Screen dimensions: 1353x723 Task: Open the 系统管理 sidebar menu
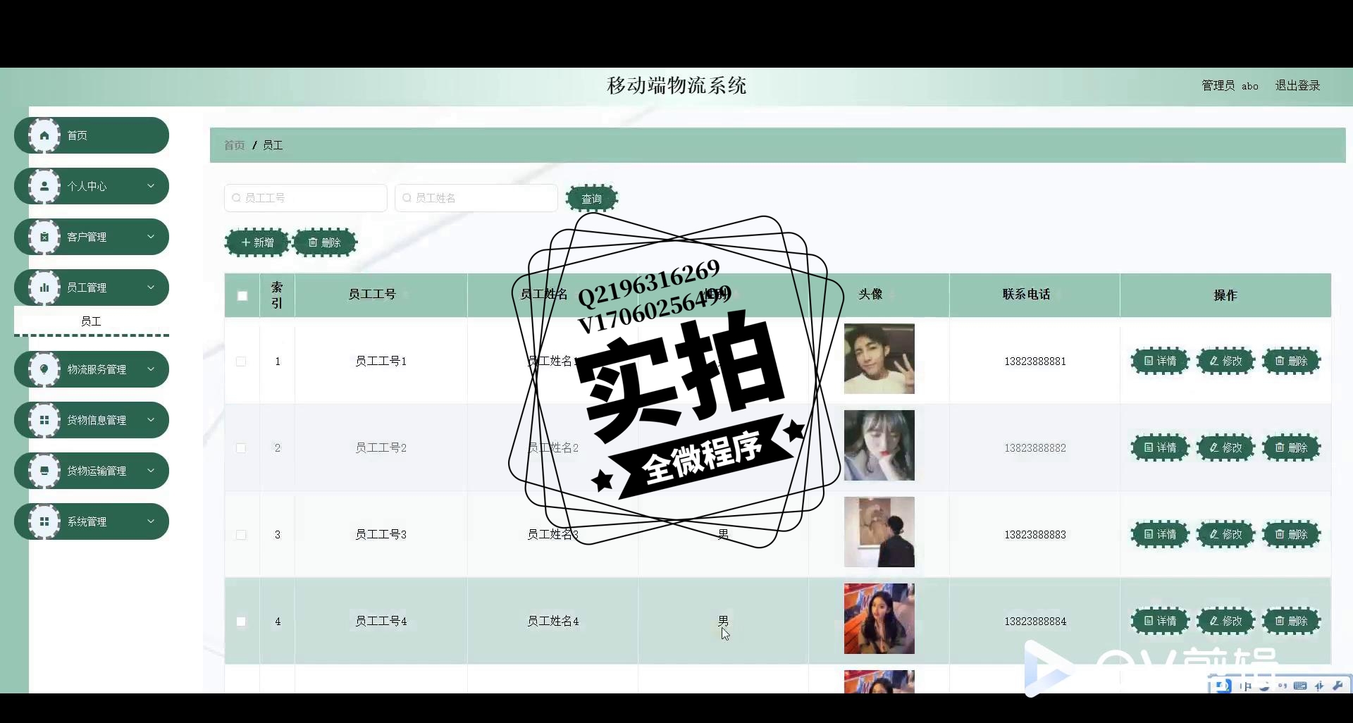coord(92,521)
